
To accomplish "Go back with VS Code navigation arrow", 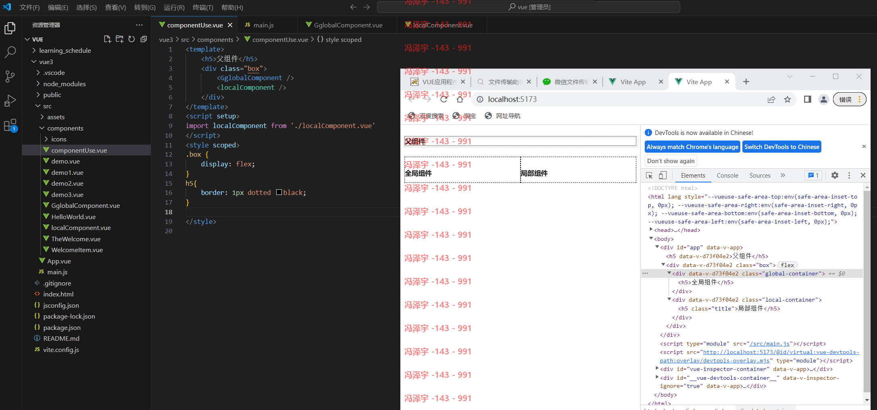I will (353, 7).
